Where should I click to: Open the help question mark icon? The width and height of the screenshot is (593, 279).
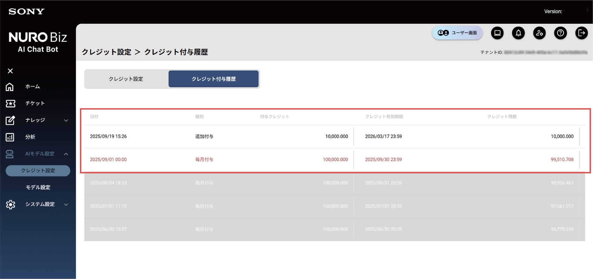(x=560, y=33)
